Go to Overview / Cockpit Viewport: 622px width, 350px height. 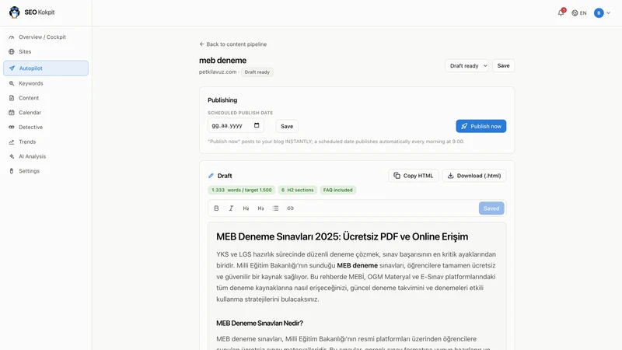point(46,37)
